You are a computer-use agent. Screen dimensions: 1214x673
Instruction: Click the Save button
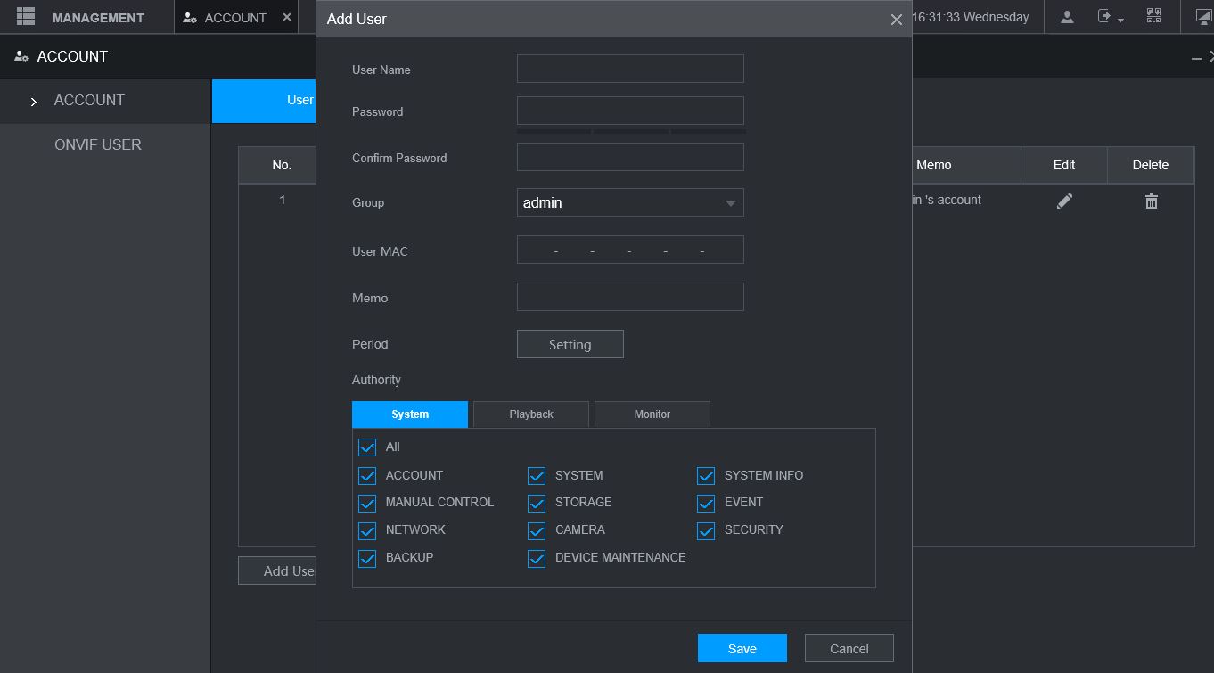[x=742, y=649]
